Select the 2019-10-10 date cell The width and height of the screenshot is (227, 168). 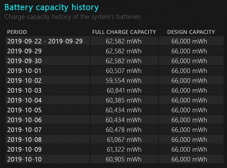(24, 159)
